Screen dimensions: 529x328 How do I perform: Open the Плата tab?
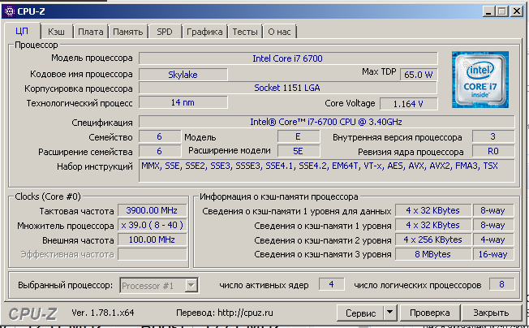click(90, 32)
